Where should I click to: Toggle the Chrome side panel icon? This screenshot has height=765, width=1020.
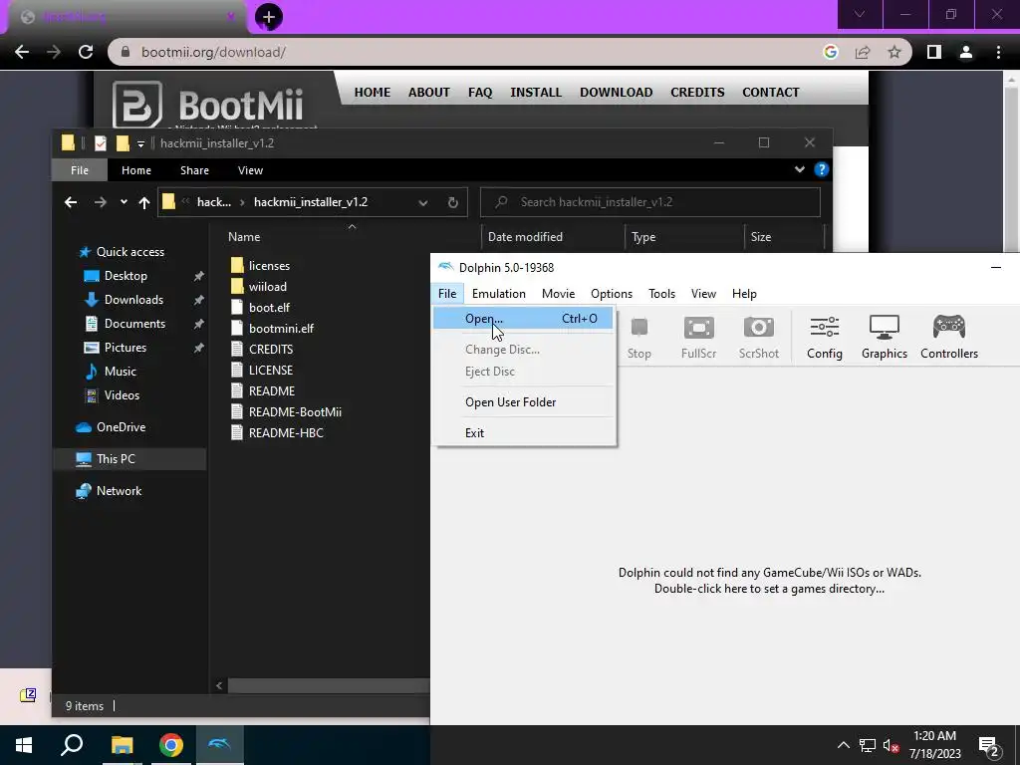pos(934,52)
